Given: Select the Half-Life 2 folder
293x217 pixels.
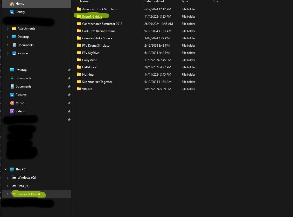Looking at the screenshot, I should click(89, 67).
